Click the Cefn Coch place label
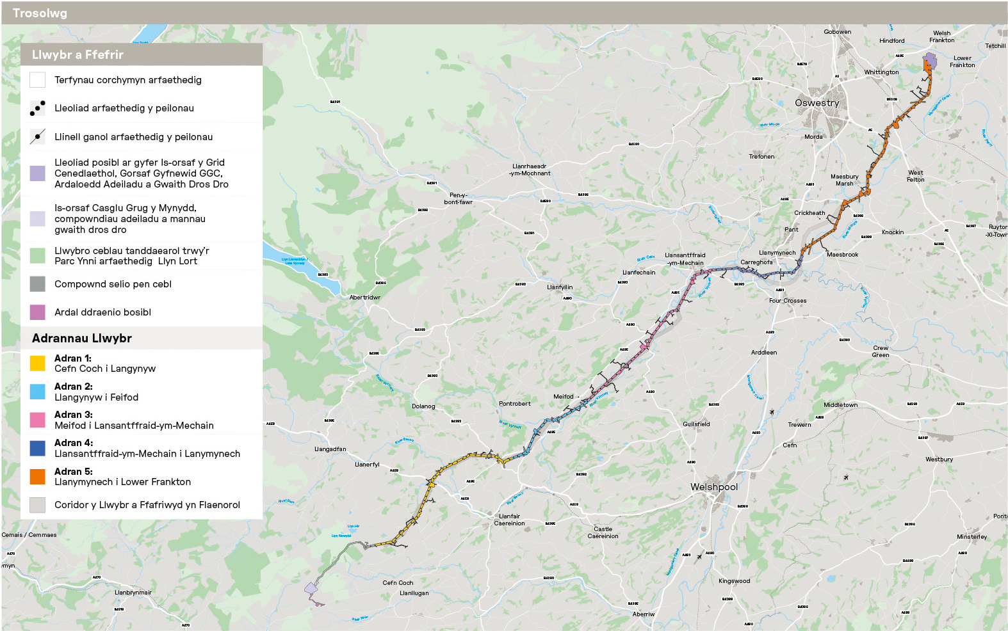 [x=398, y=583]
